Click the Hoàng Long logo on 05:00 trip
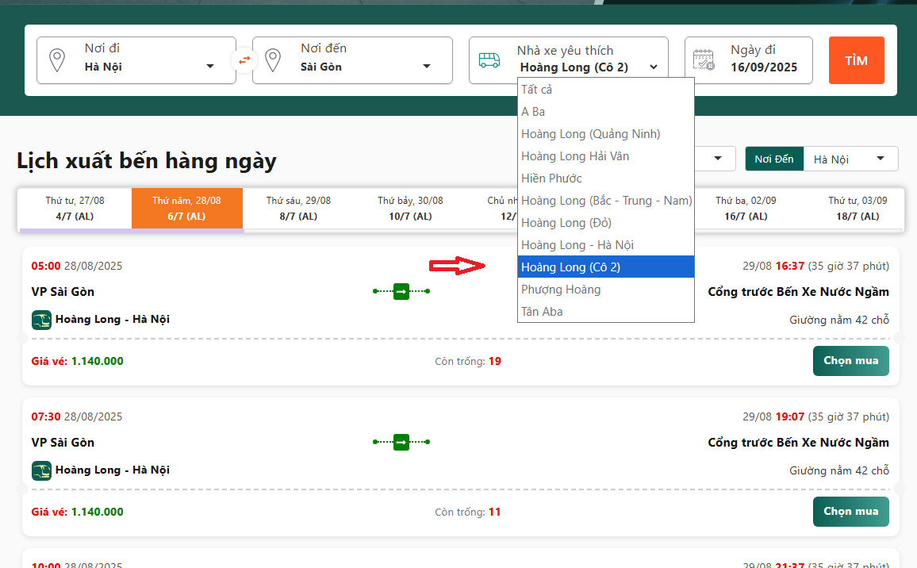 click(41, 320)
